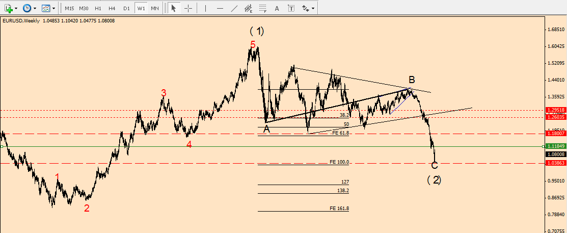Select the Text tool labeled A

coord(277,8)
